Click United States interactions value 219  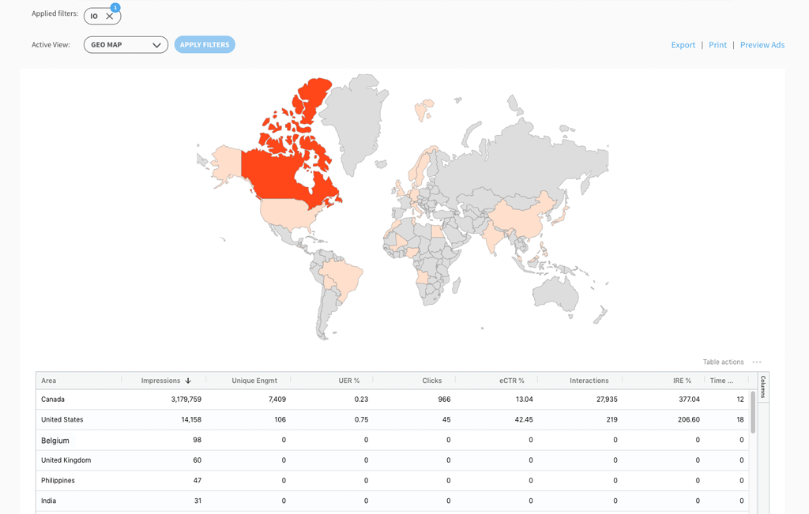click(x=612, y=420)
